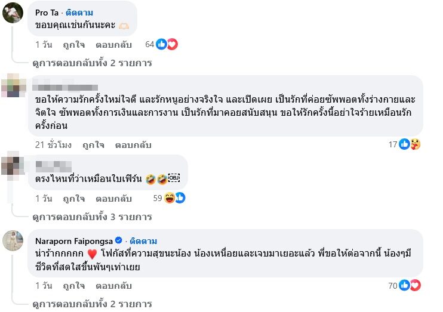Viewport: 443px width, 312px height.
Task: Click the blurred avatar of second commenter
Action: point(13,86)
